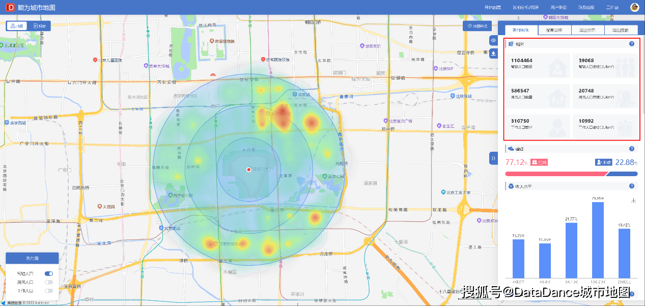Click the 10992 working density card
This screenshot has width=645, height=306.
pos(605,126)
